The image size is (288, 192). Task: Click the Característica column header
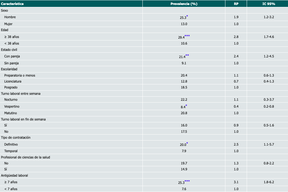coord(12,4)
